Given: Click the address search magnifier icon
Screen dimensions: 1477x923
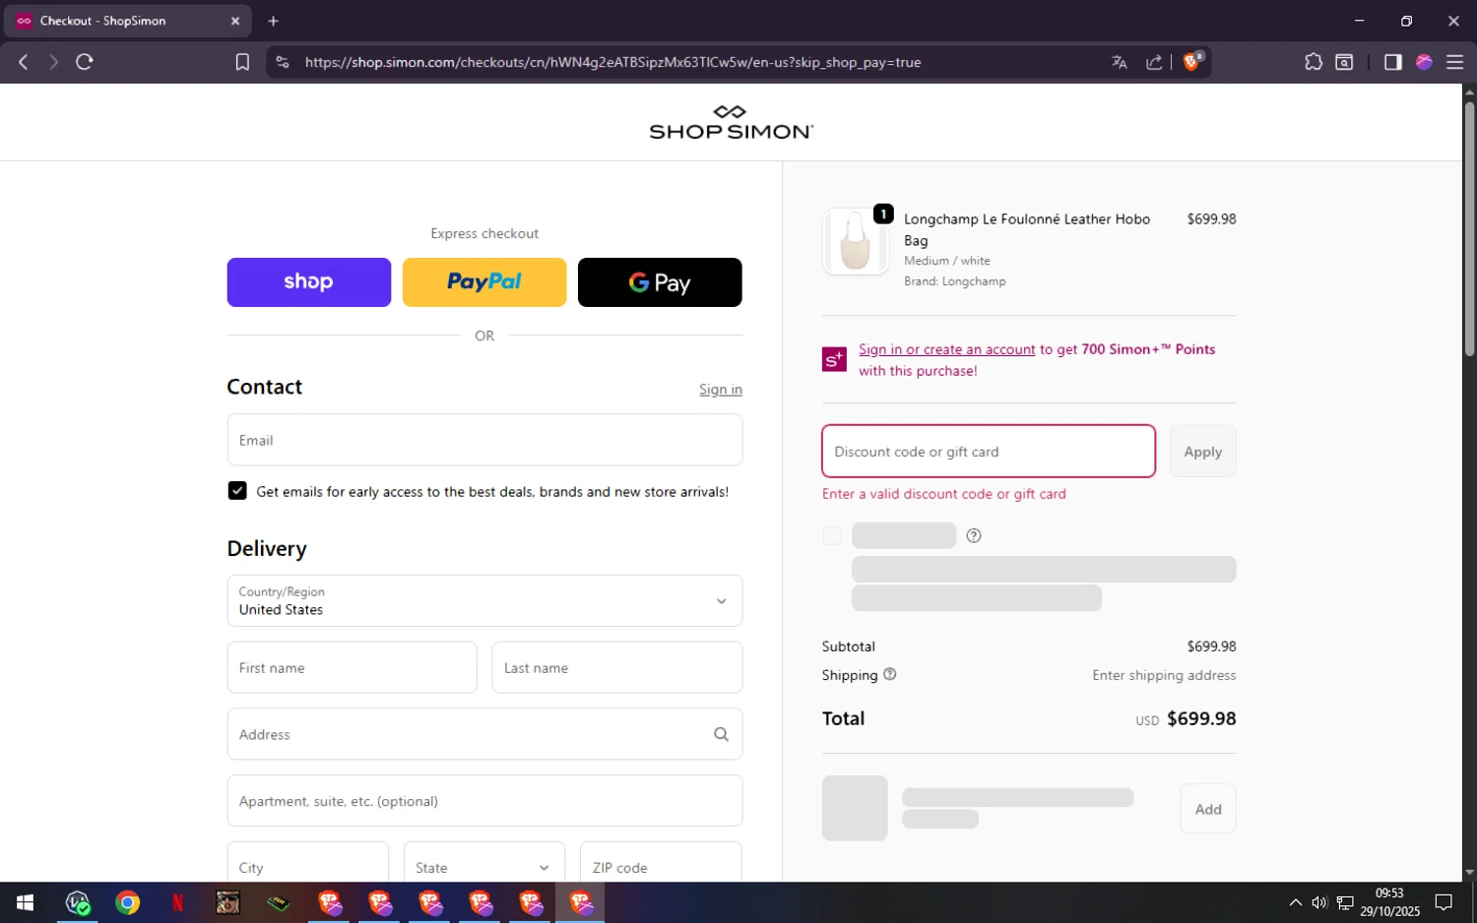Looking at the screenshot, I should (721, 734).
